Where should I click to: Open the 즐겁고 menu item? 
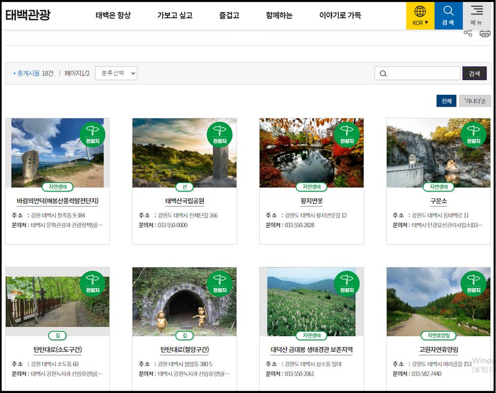pyautogui.click(x=229, y=15)
